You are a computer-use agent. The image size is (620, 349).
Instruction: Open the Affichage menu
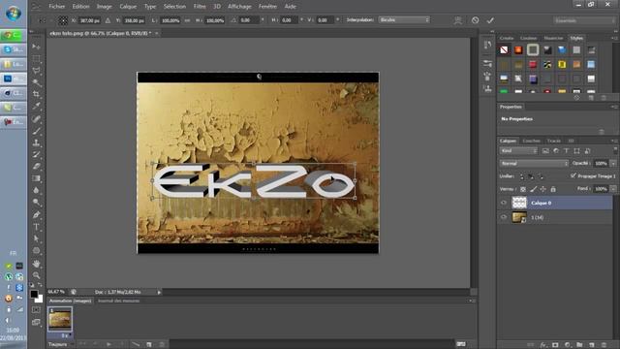point(239,7)
